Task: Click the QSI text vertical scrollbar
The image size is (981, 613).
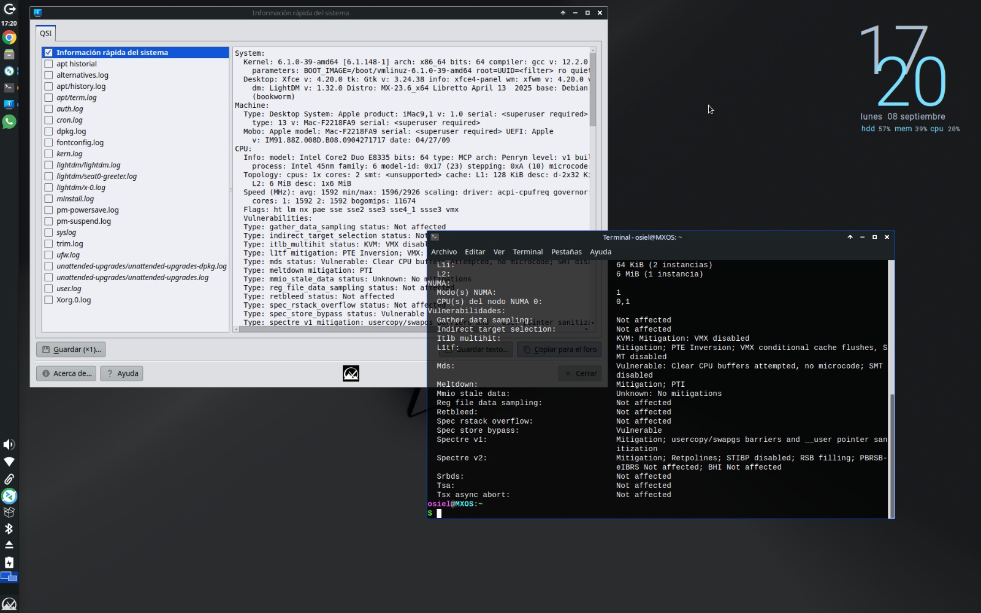Action: (x=593, y=89)
